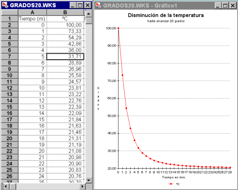The width and height of the screenshot is (238, 190).
Task: Click the spreadsheet horizontal scroll right arrow
Action: (82, 186)
